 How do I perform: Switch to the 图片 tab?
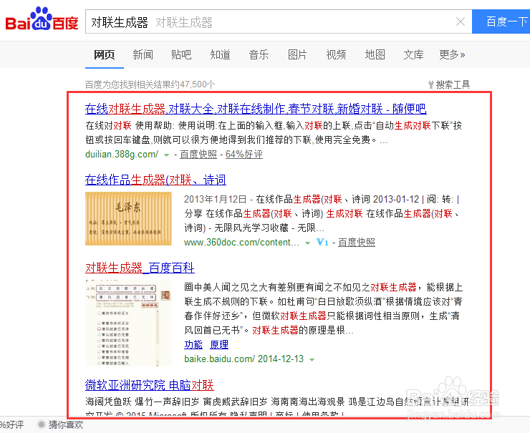pos(297,54)
